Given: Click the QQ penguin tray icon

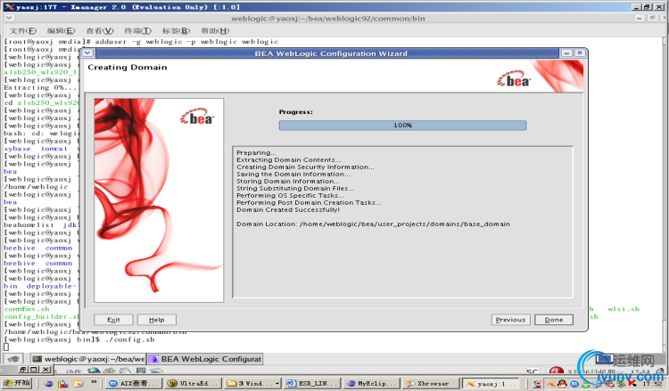Looking at the screenshot, I should (x=562, y=384).
